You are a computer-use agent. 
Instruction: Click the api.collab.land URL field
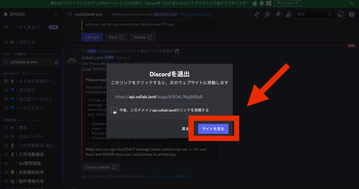point(169,97)
